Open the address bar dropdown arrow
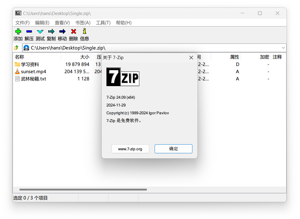Viewport: 300px width, 219px height. click(x=283, y=48)
